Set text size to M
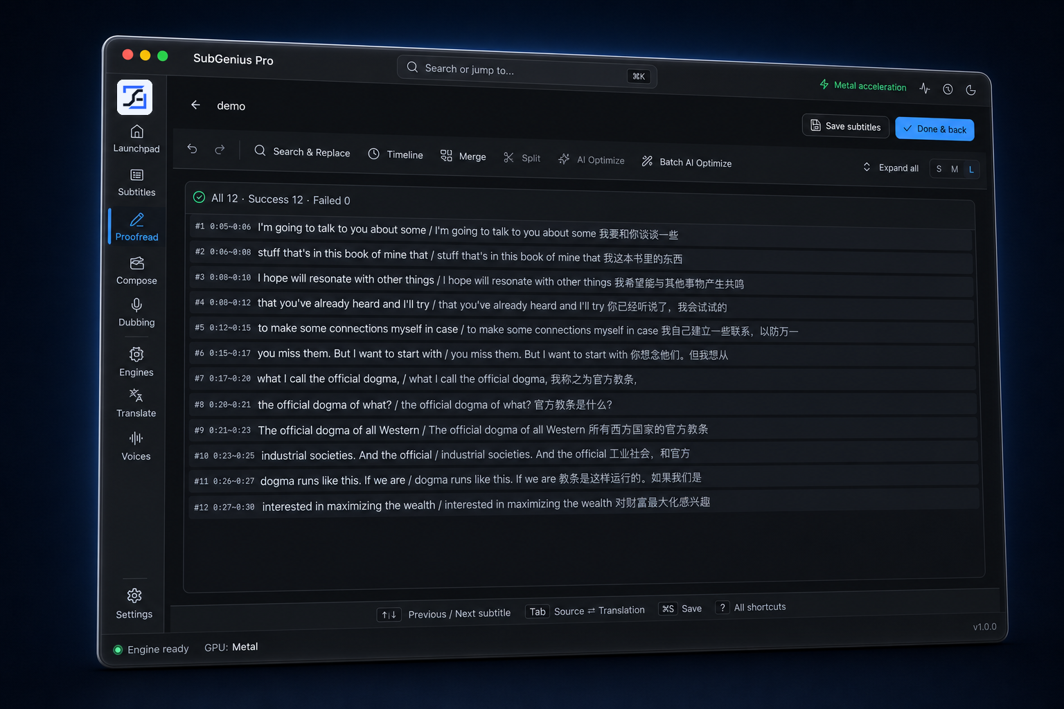Screen dimensions: 1064x709 point(955,169)
